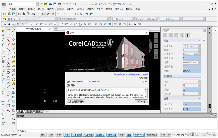
Task: Click the version details scrollbar down arrow
Action: [146, 97]
